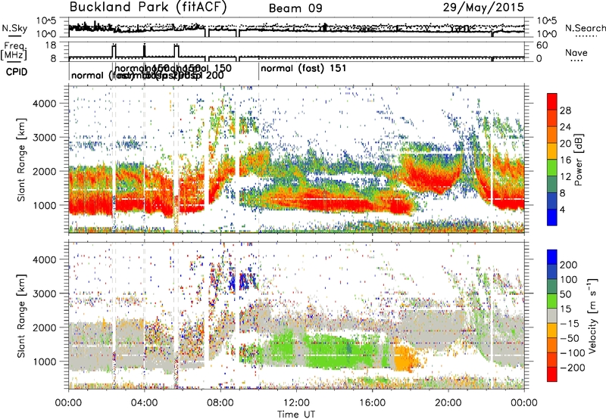Viewport: 606px width, 419px height.
Task: Click the '18' frequency axis tick label
Action: tap(51, 45)
